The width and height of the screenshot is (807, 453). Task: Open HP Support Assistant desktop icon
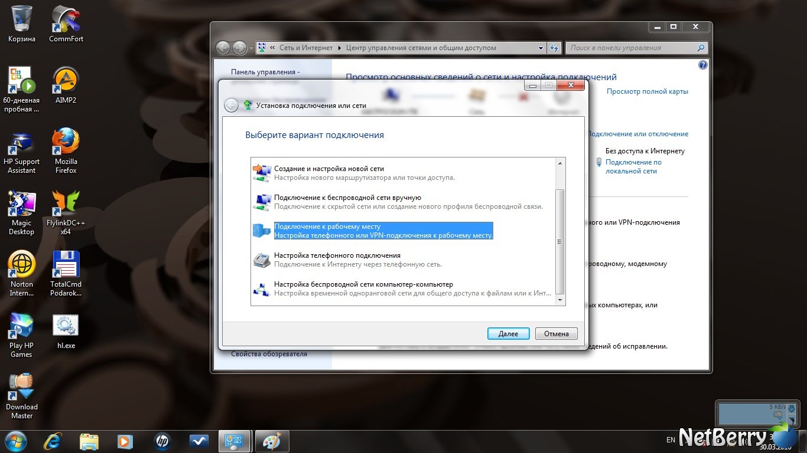(22, 150)
